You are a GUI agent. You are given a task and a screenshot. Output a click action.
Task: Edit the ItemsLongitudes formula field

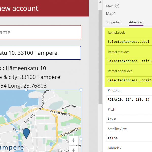[129, 80]
